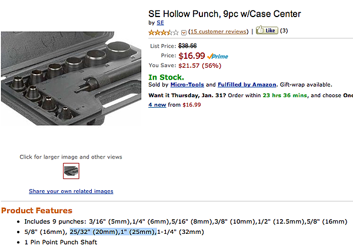Click Share your own related images
This screenshot has height=248, width=353.
(71, 191)
